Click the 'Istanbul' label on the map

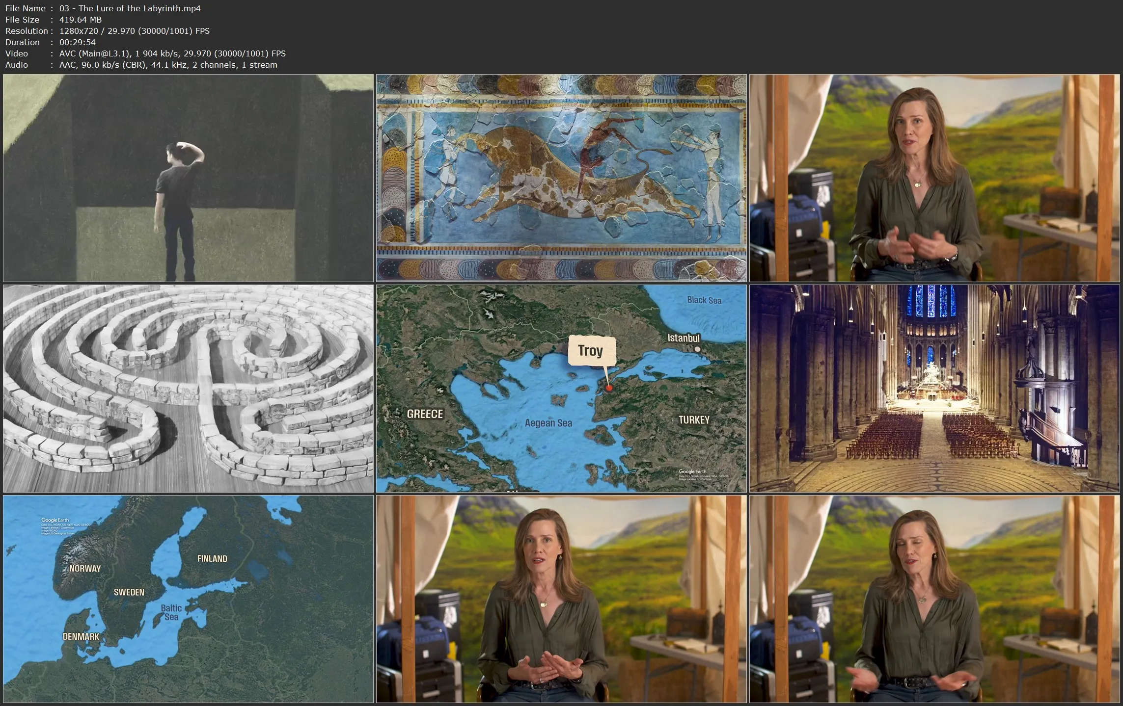point(684,338)
